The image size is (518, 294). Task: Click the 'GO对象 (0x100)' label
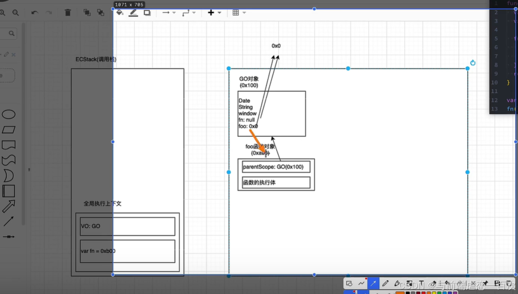click(249, 82)
